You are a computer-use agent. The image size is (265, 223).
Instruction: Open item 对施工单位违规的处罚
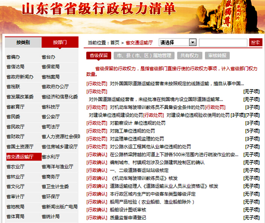tap(132, 131)
